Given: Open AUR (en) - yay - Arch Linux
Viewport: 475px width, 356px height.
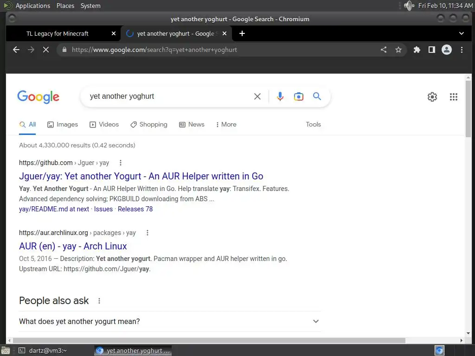Looking at the screenshot, I should pos(73,247).
